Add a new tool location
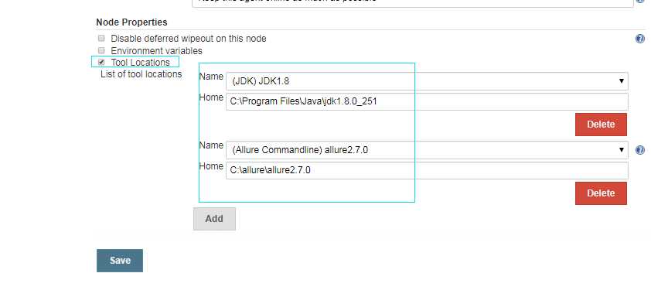The width and height of the screenshot is (651, 297). (214, 218)
